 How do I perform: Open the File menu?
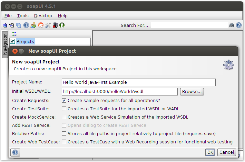(8, 16)
